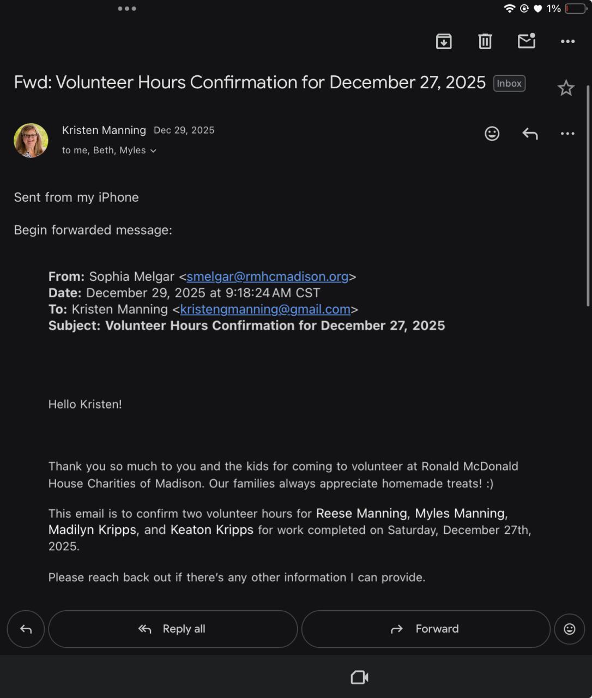Open the top toolbar more options menu
The image size is (592, 698).
pyautogui.click(x=567, y=41)
